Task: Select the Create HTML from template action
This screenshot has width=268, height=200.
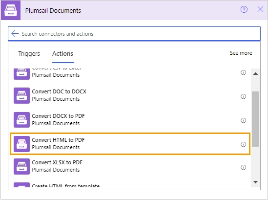Action: point(130,185)
